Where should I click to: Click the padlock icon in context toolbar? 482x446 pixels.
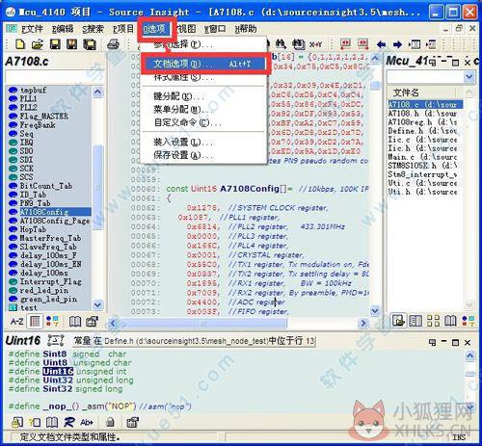(110, 422)
